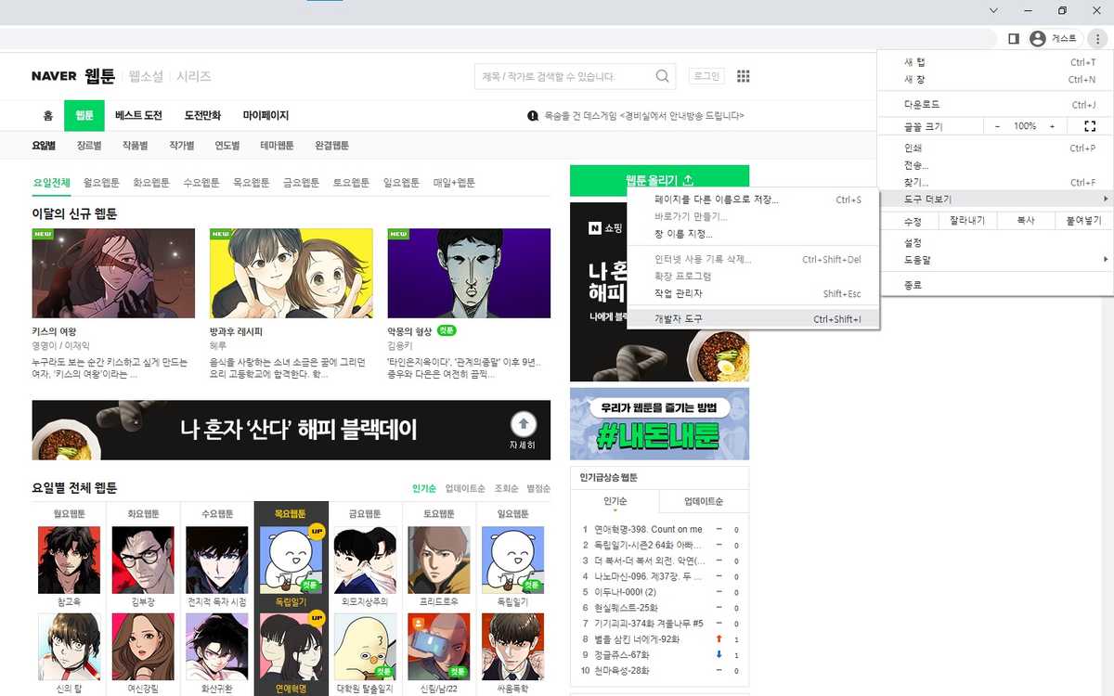Select 찾기 in Chrome menu
The height and width of the screenshot is (696, 1114).
click(995, 183)
